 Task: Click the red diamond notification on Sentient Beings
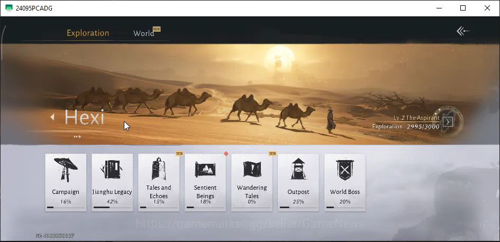pos(226,154)
